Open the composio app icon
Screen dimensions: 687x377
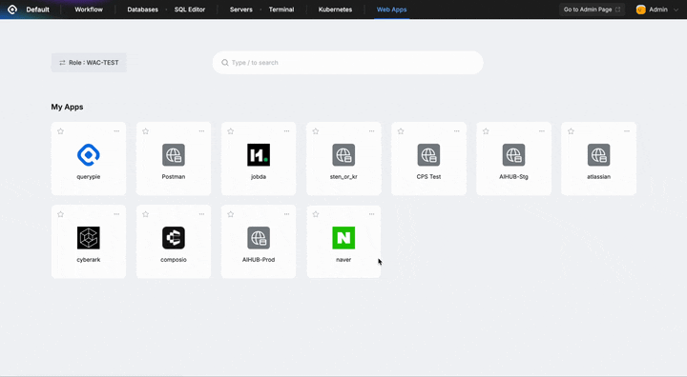174,238
